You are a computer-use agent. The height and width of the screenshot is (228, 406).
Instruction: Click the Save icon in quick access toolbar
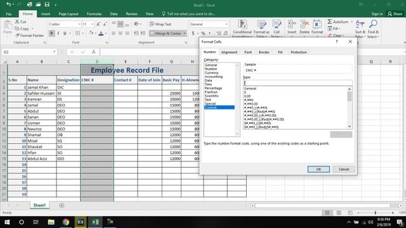pos(47,4)
